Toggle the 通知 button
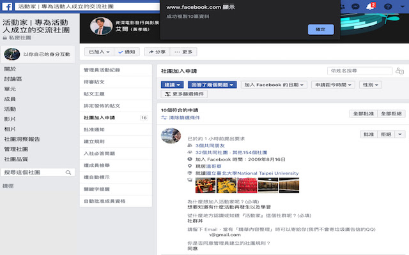This screenshot has height=255, width=409. (x=127, y=52)
